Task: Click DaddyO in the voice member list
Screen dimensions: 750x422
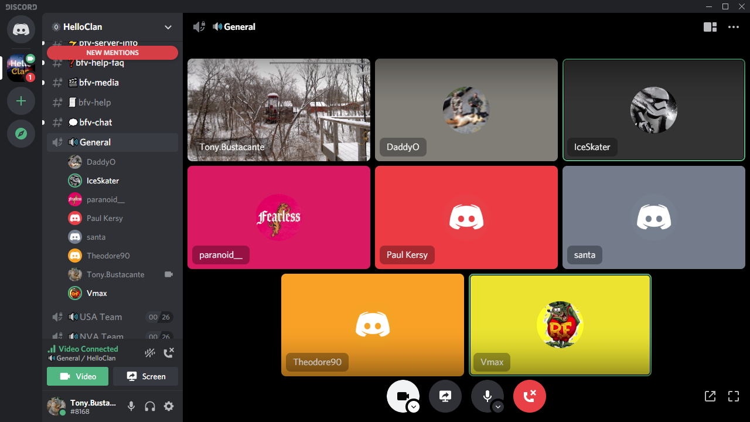Action: point(122,162)
